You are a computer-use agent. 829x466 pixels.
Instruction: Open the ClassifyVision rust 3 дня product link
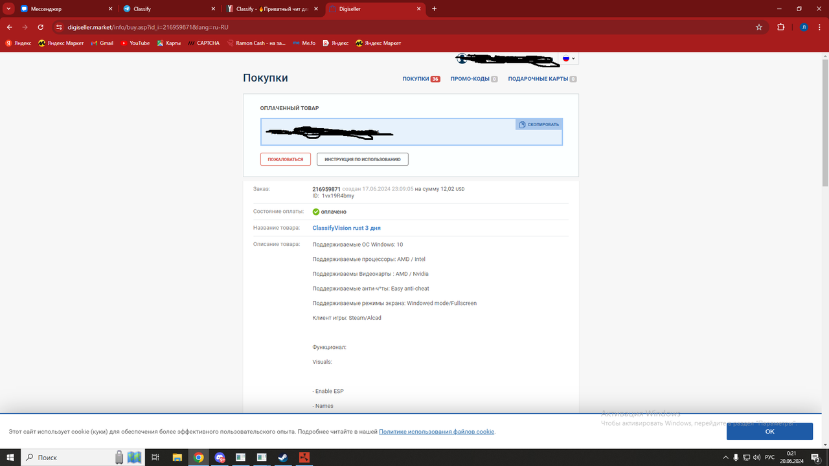(346, 228)
